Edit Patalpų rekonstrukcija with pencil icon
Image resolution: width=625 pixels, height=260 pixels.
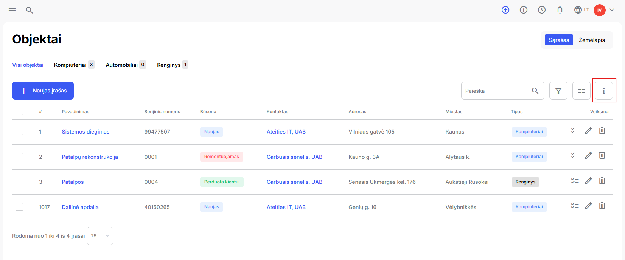coord(588,155)
